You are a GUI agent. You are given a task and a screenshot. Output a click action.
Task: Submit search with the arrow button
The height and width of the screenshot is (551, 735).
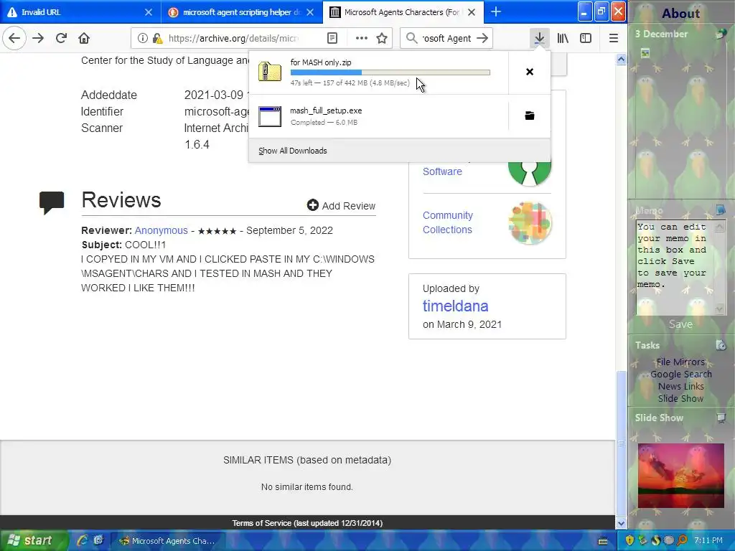(482, 39)
